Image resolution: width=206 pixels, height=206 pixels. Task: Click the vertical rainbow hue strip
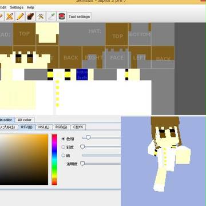pyautogui.click(x=54, y=160)
